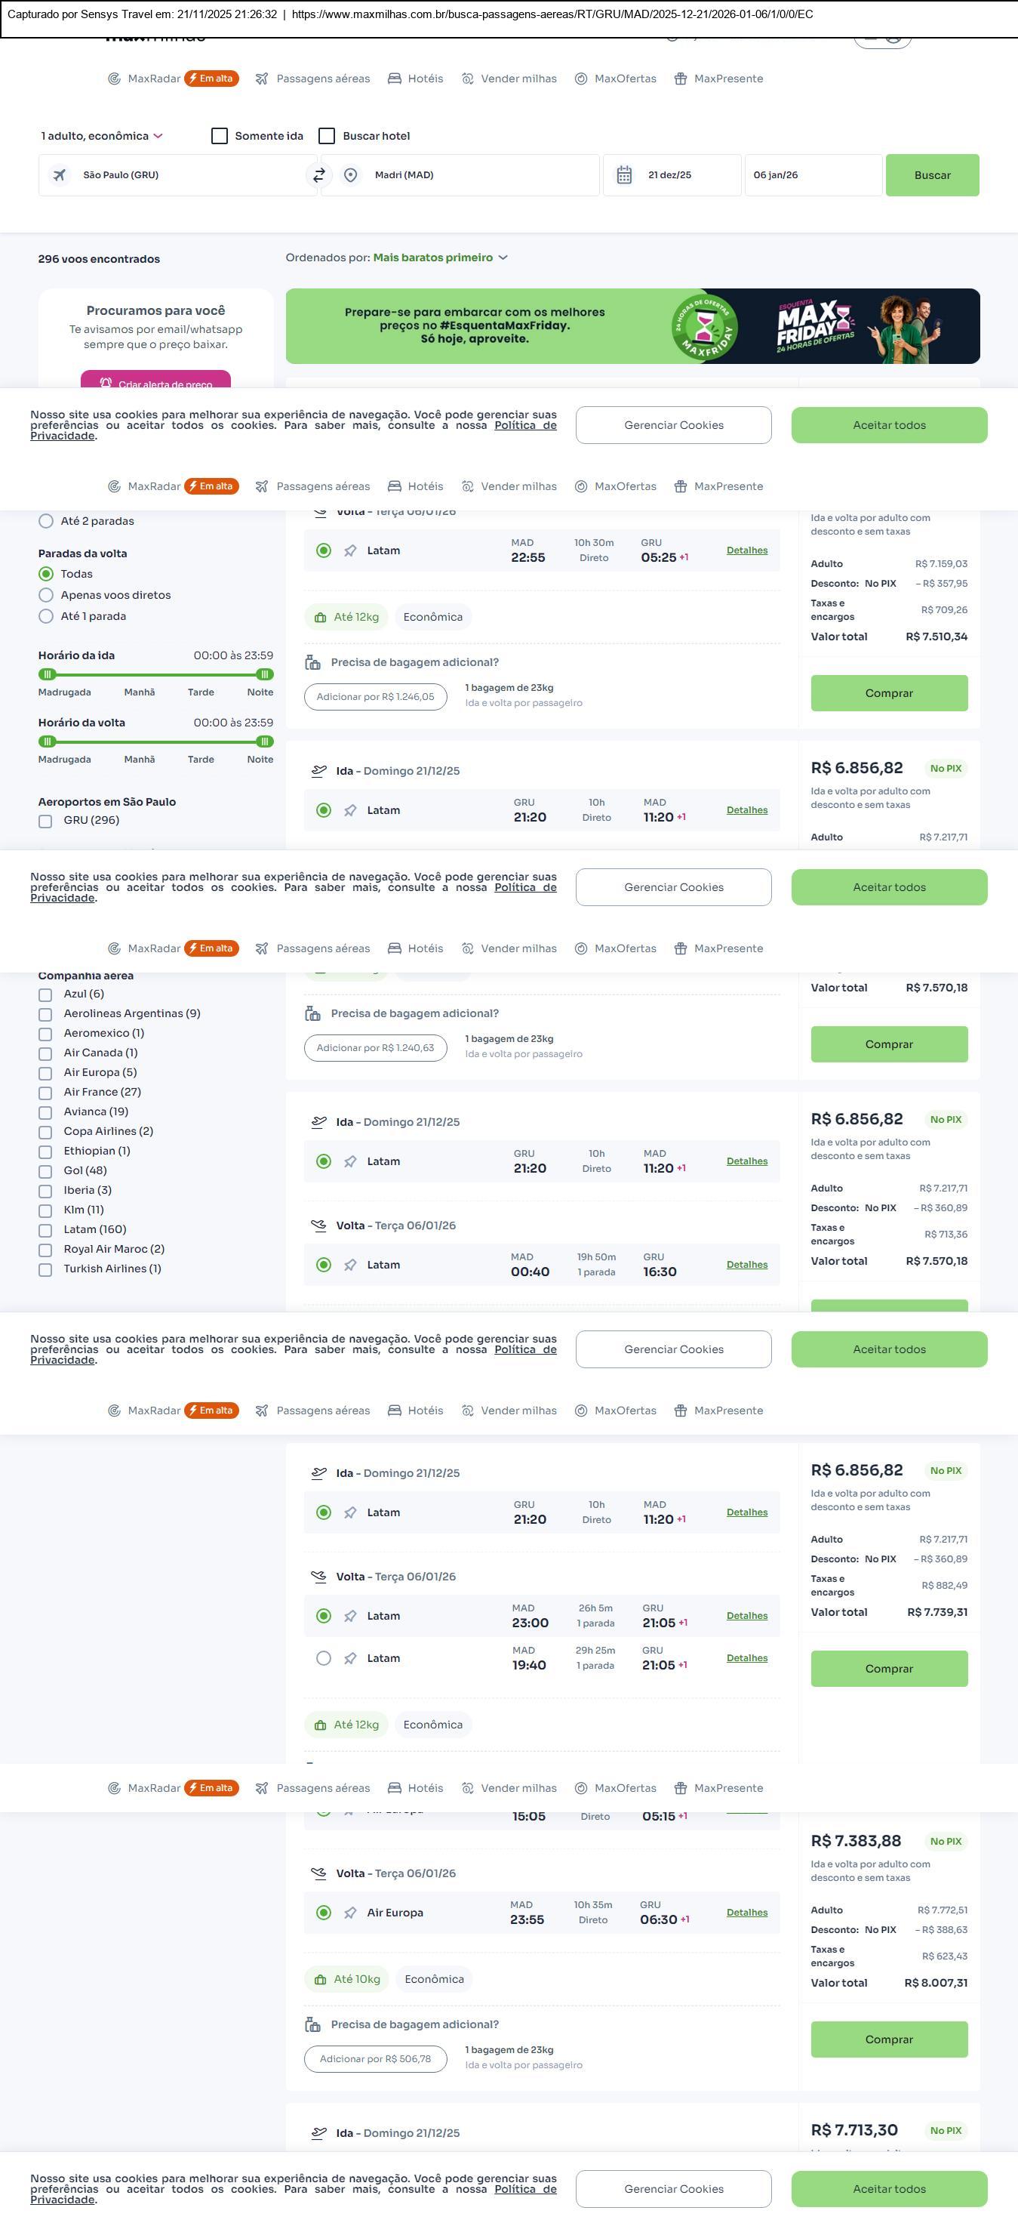Viewport: 1018px width, 2226px height.
Task: Open the 1 adulto, econômica passenger dropdown
Action: coord(102,136)
